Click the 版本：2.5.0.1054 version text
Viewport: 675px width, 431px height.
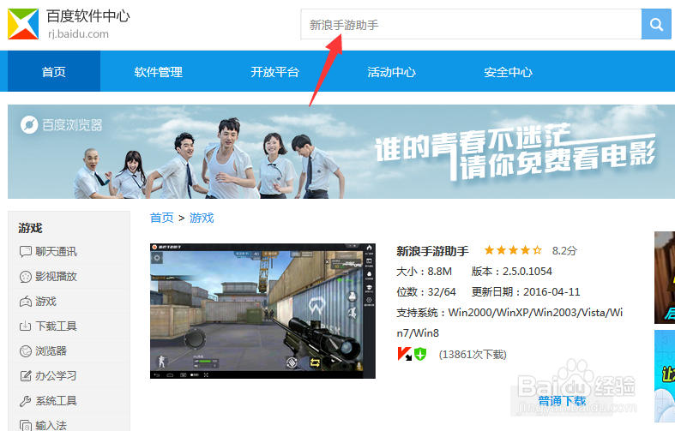click(x=512, y=272)
